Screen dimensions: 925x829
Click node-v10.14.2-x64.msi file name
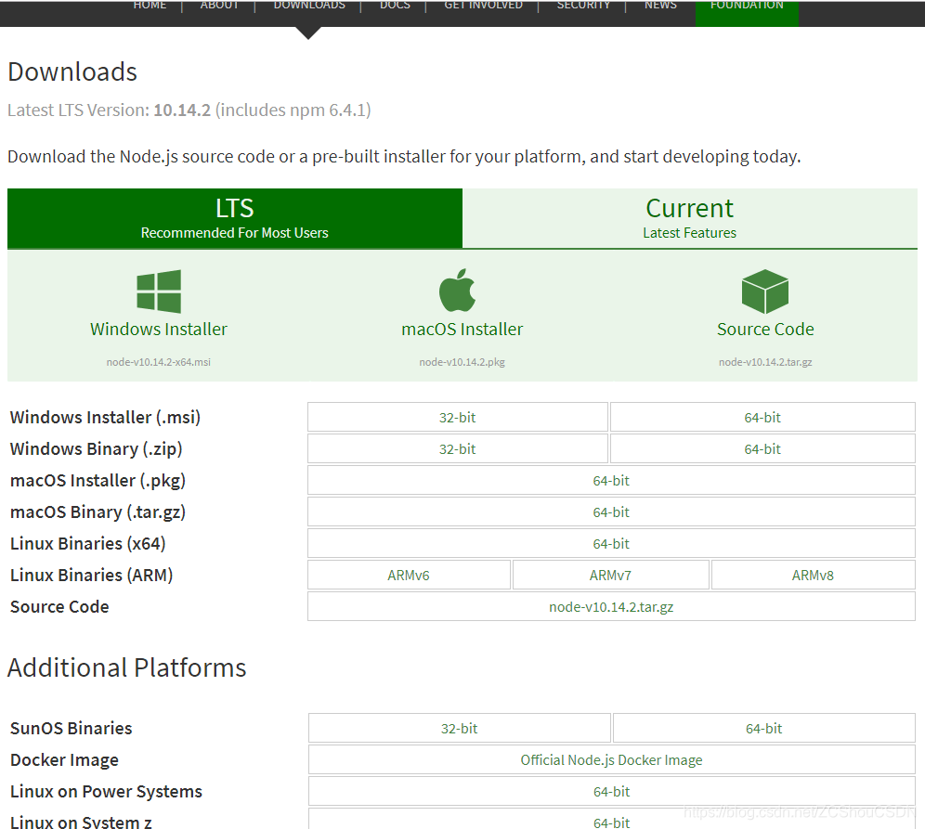tap(159, 362)
